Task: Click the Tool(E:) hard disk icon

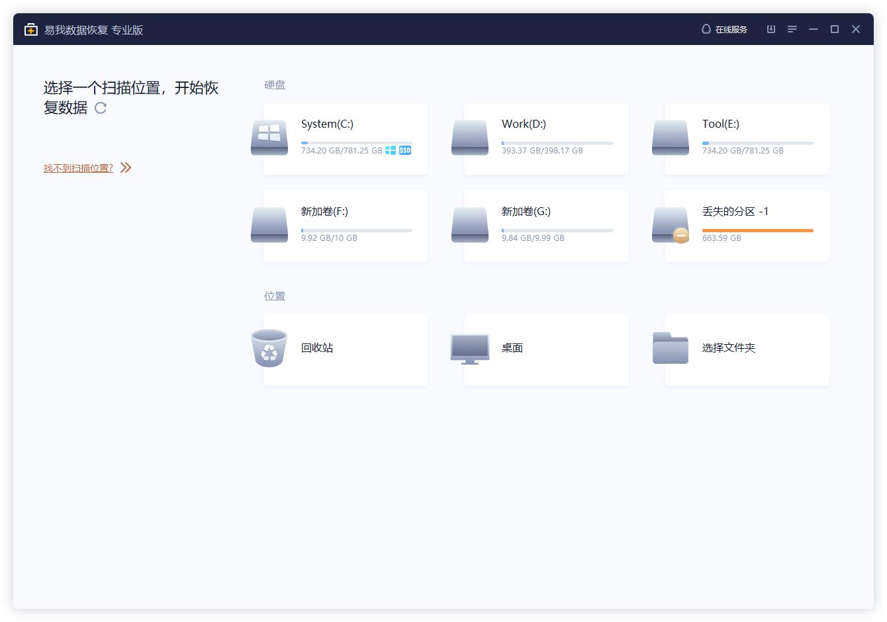Action: (670, 137)
